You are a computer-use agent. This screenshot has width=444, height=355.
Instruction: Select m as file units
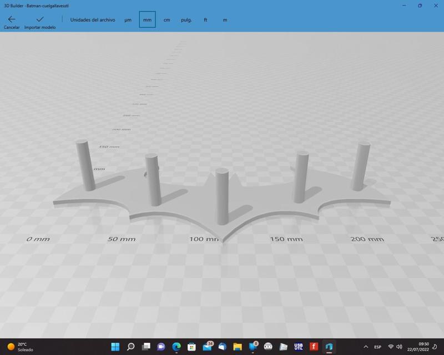click(x=225, y=20)
